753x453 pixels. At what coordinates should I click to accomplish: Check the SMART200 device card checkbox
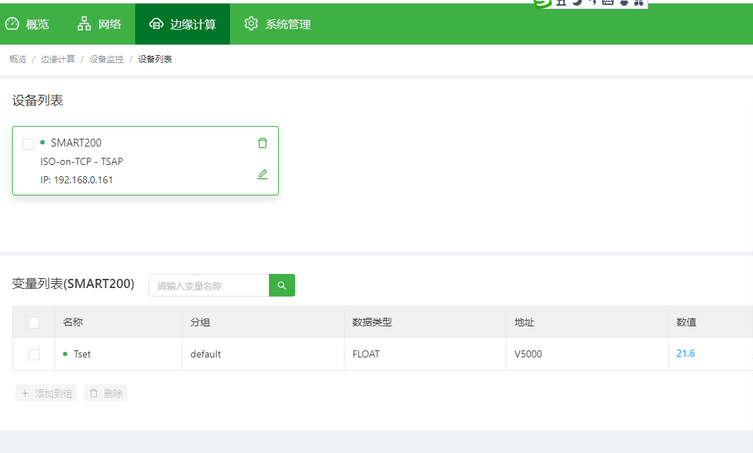(28, 144)
